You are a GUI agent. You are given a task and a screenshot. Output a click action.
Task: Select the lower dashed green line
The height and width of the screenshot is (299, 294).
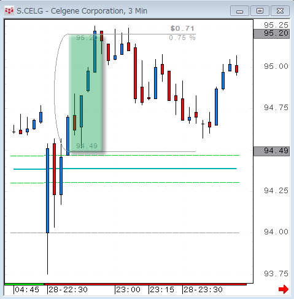pos(125,183)
